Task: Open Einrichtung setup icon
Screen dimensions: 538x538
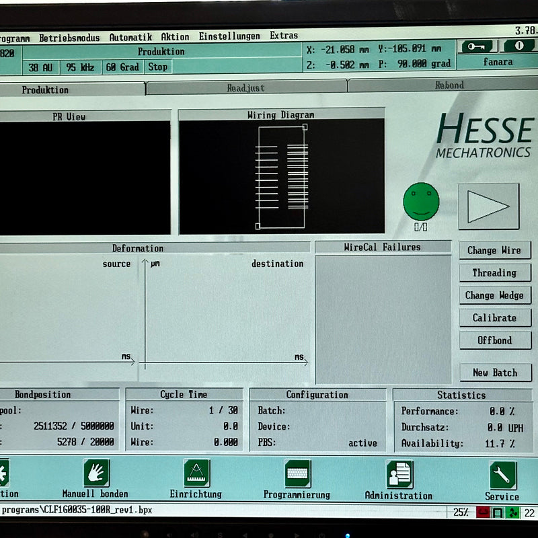Action: point(196,473)
